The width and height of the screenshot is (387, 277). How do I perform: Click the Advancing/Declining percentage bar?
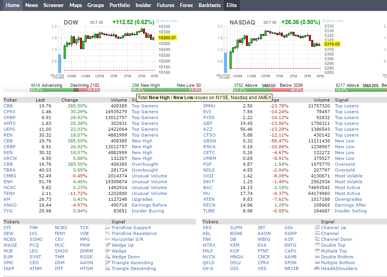coord(65,90)
